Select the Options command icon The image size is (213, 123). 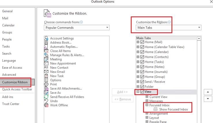tap(46, 80)
